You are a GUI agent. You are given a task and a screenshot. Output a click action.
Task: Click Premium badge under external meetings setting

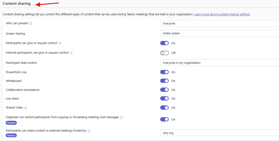coord(11,136)
